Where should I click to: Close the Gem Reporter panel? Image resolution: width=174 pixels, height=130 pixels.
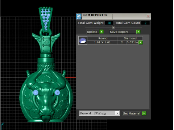point(148,16)
